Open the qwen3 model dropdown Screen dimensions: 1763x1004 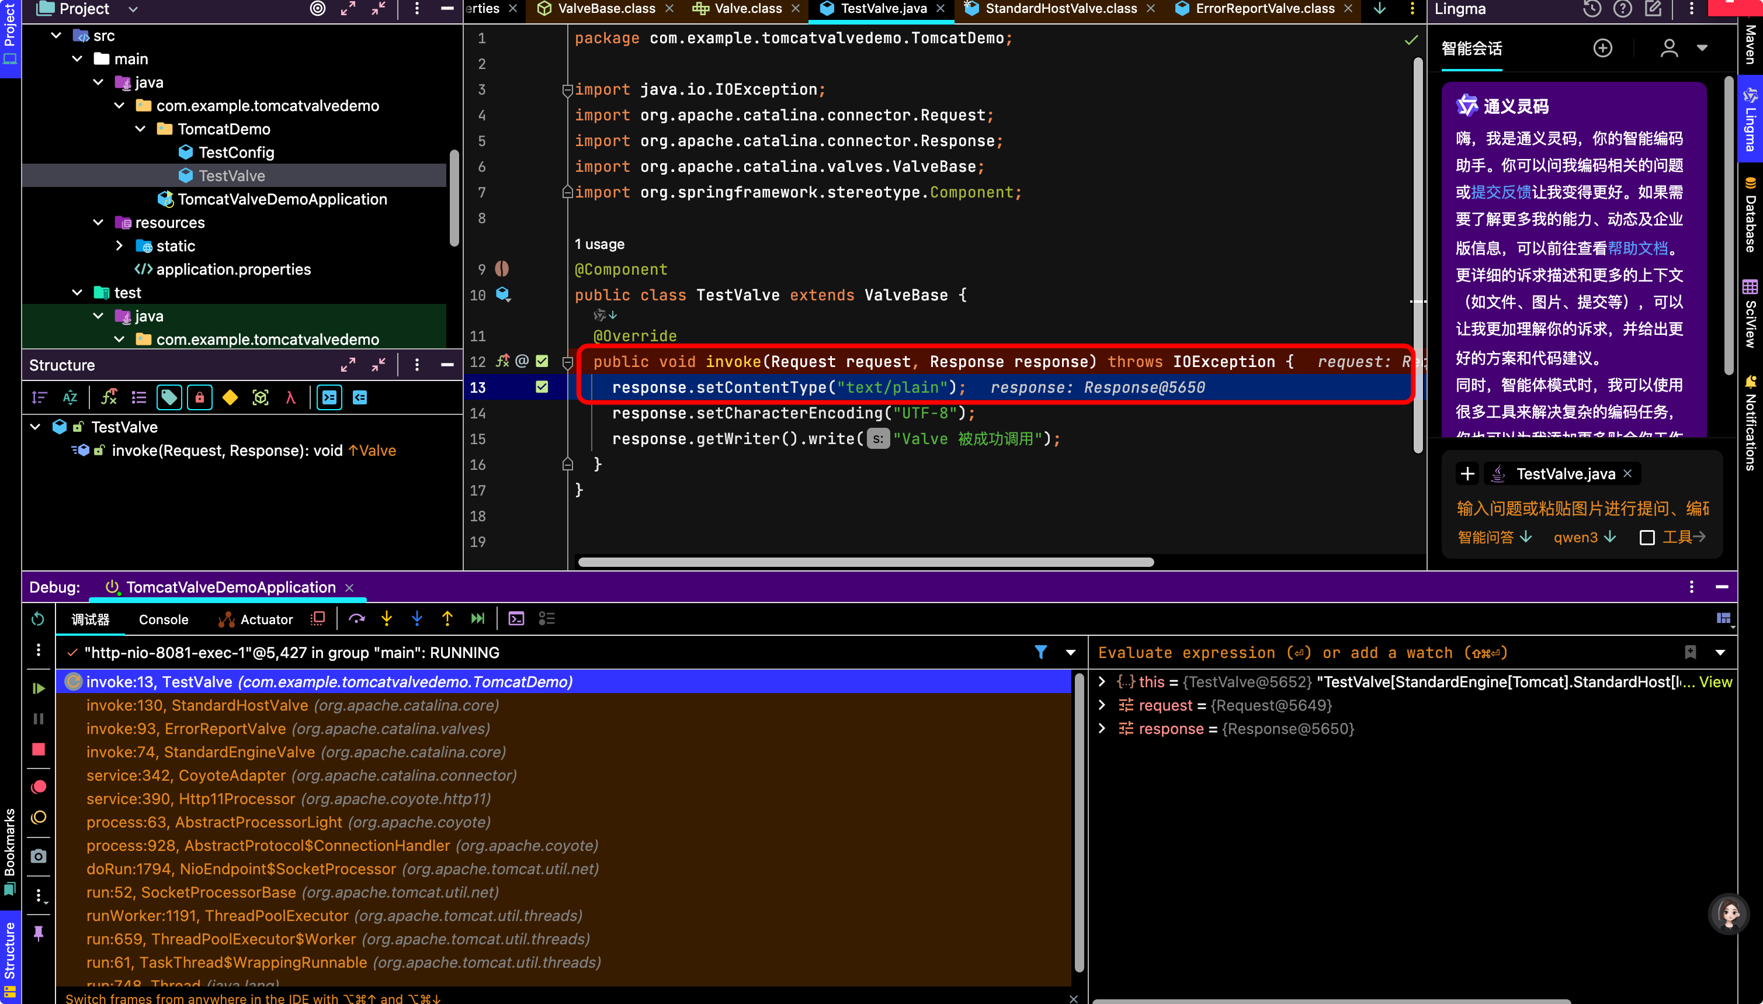click(1584, 537)
